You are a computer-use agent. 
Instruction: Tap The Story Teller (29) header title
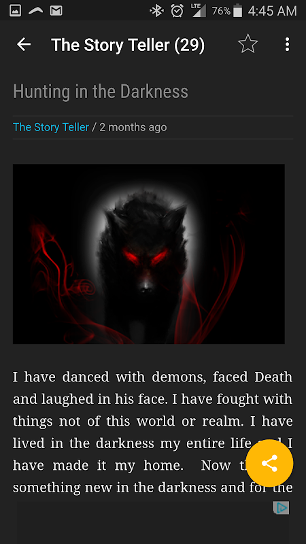click(128, 45)
